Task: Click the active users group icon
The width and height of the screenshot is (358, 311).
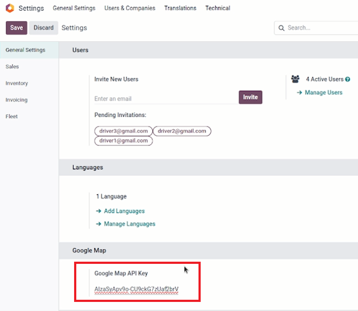Action: tap(295, 79)
